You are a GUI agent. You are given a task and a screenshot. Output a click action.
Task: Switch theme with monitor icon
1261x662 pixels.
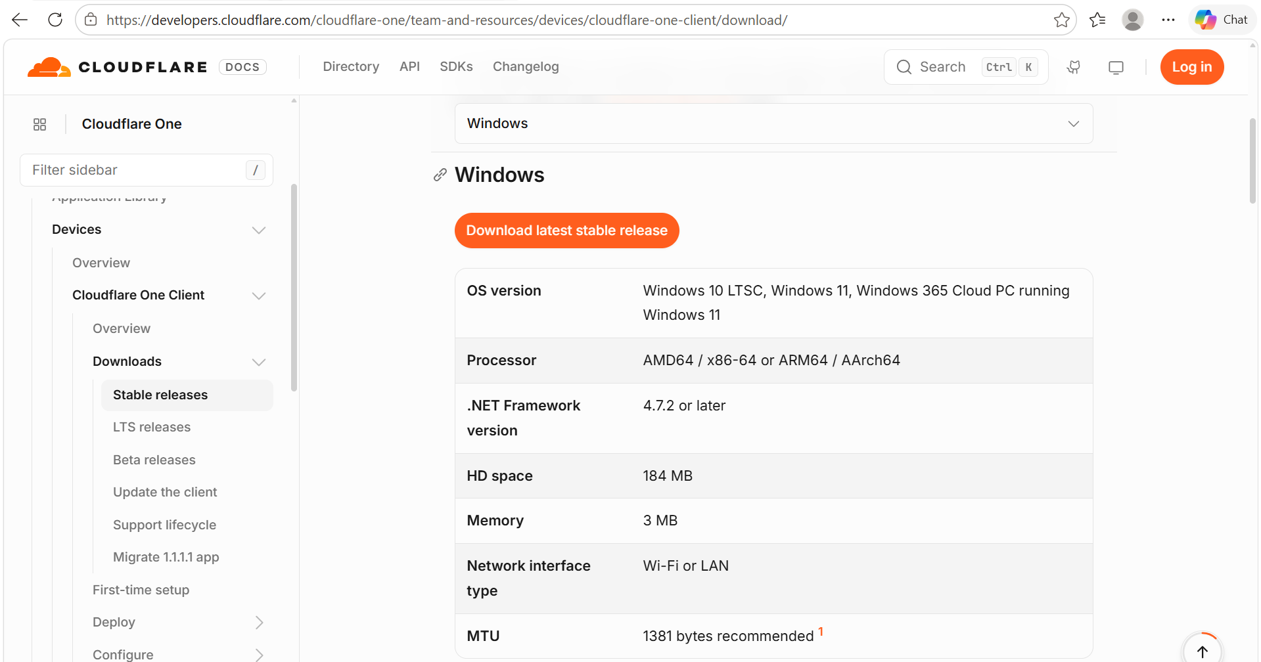tap(1116, 67)
